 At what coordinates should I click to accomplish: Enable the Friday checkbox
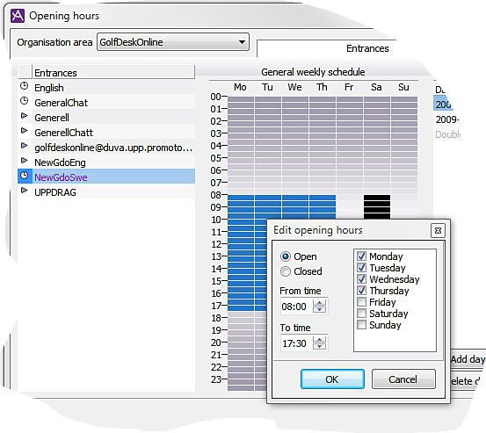tap(361, 301)
